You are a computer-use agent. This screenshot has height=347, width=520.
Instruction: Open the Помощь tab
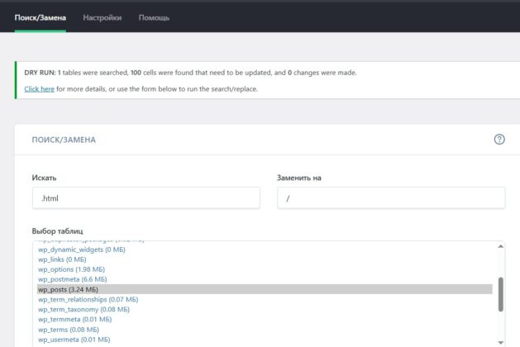click(x=154, y=17)
